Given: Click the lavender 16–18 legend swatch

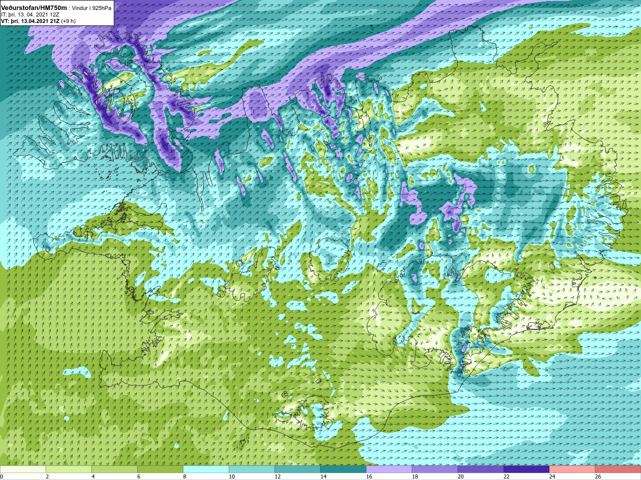Looking at the screenshot, I should 389,469.
